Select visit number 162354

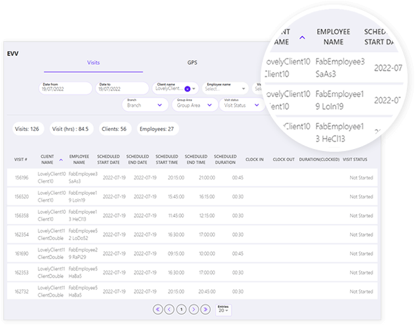[x=22, y=235]
